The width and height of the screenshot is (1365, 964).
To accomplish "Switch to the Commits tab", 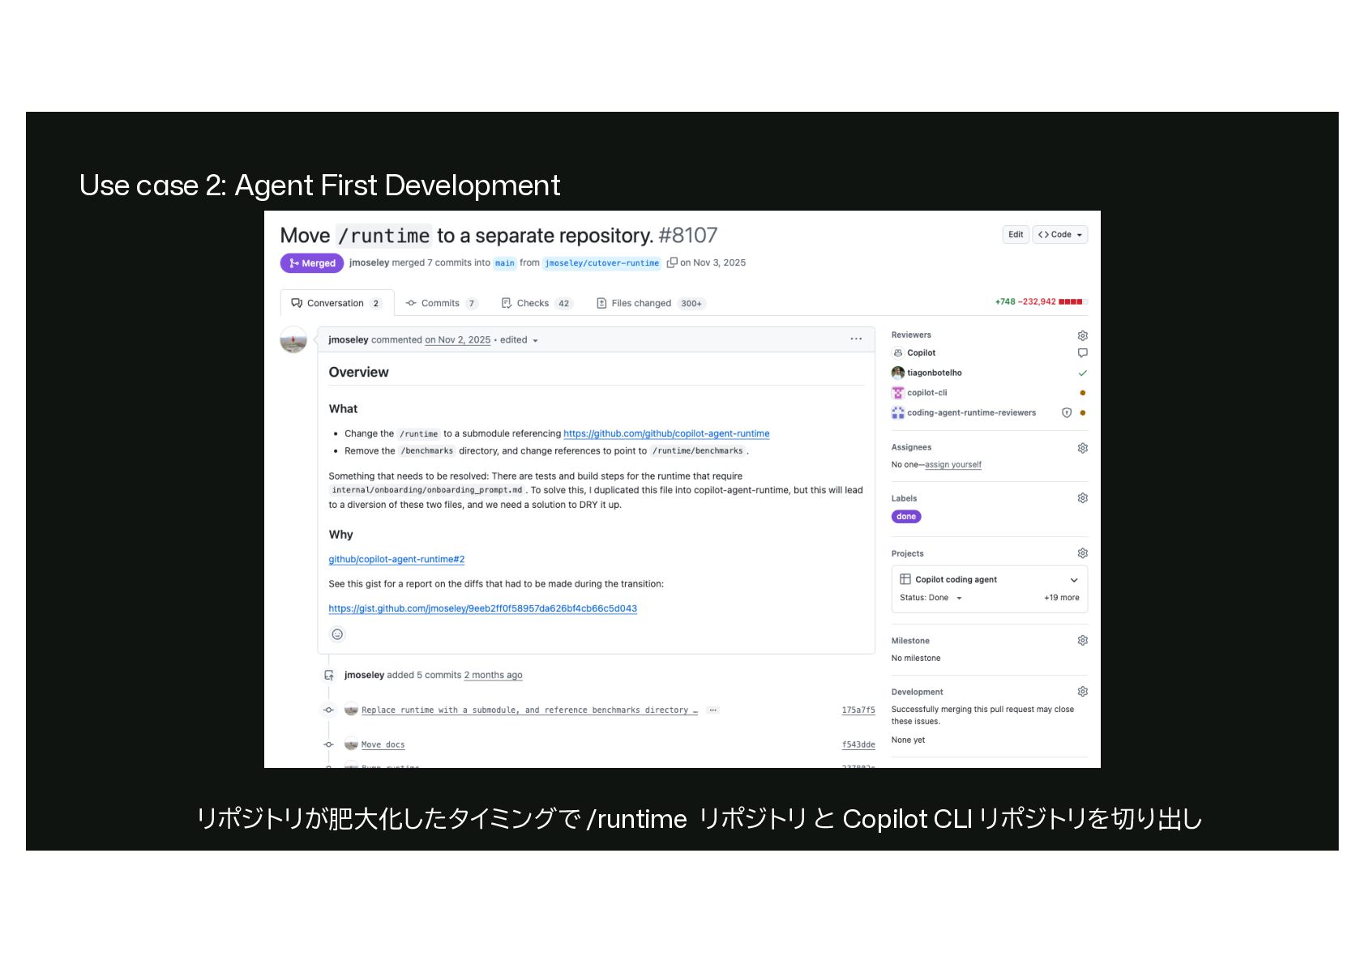I will [442, 303].
